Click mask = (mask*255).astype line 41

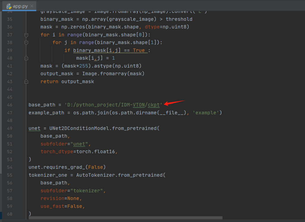pos(91,66)
